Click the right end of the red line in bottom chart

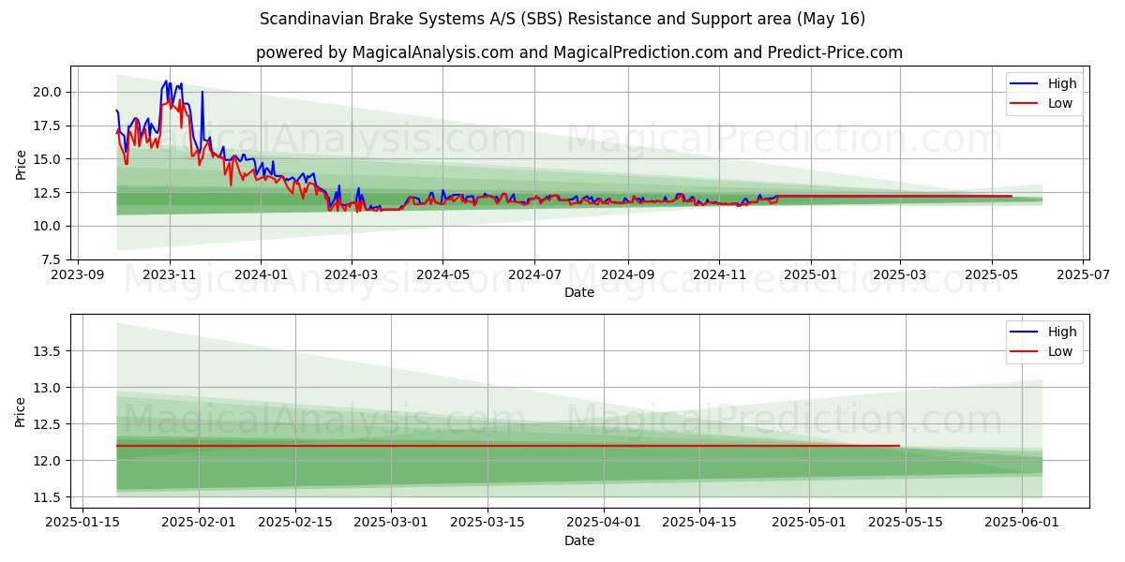[899, 446]
